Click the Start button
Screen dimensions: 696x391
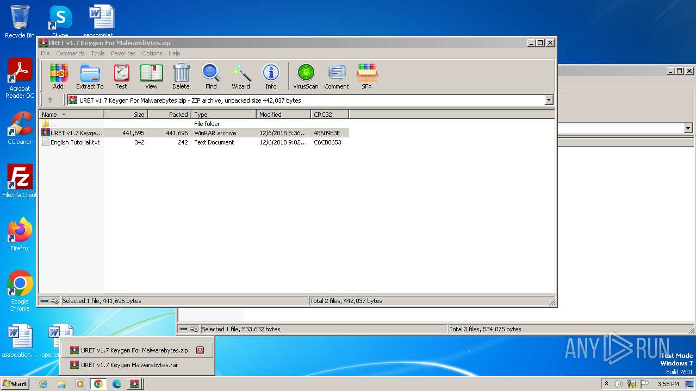[x=15, y=383]
